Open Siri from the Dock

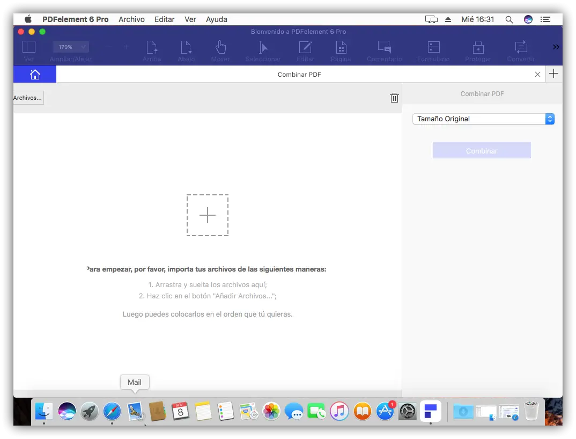[67, 411]
